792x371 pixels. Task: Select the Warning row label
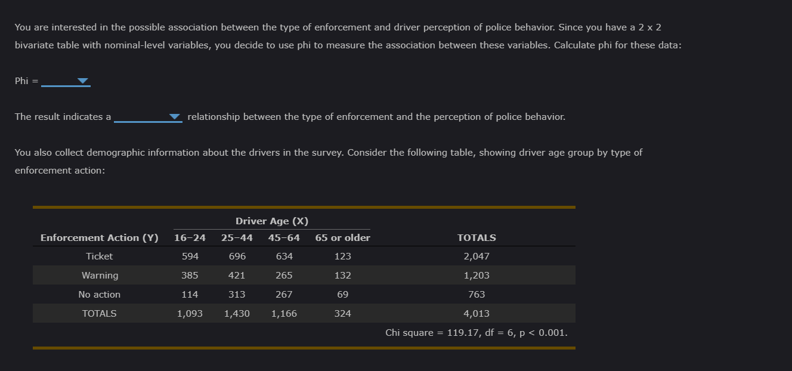[x=100, y=276]
